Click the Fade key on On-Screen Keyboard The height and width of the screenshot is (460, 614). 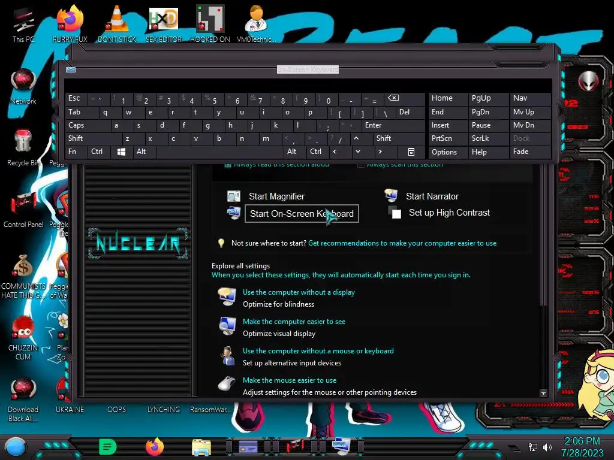point(530,152)
